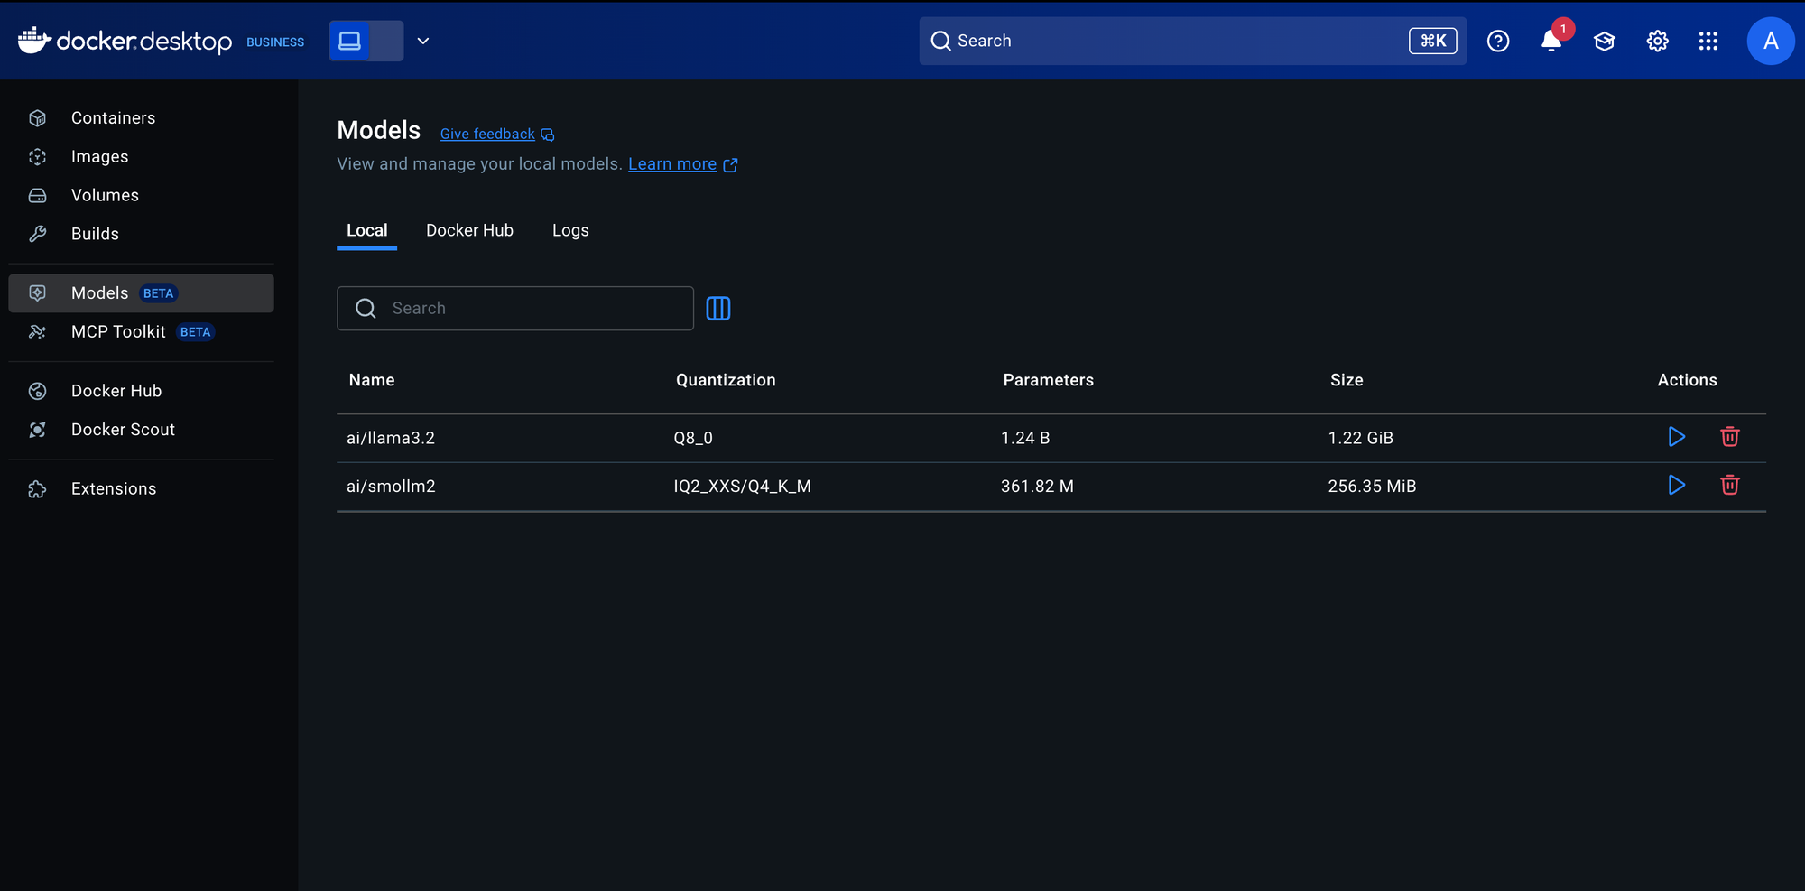Click the IQ2_XXS/Q4_K_M quantization value
Image resolution: width=1805 pixels, height=891 pixels.
742,487
